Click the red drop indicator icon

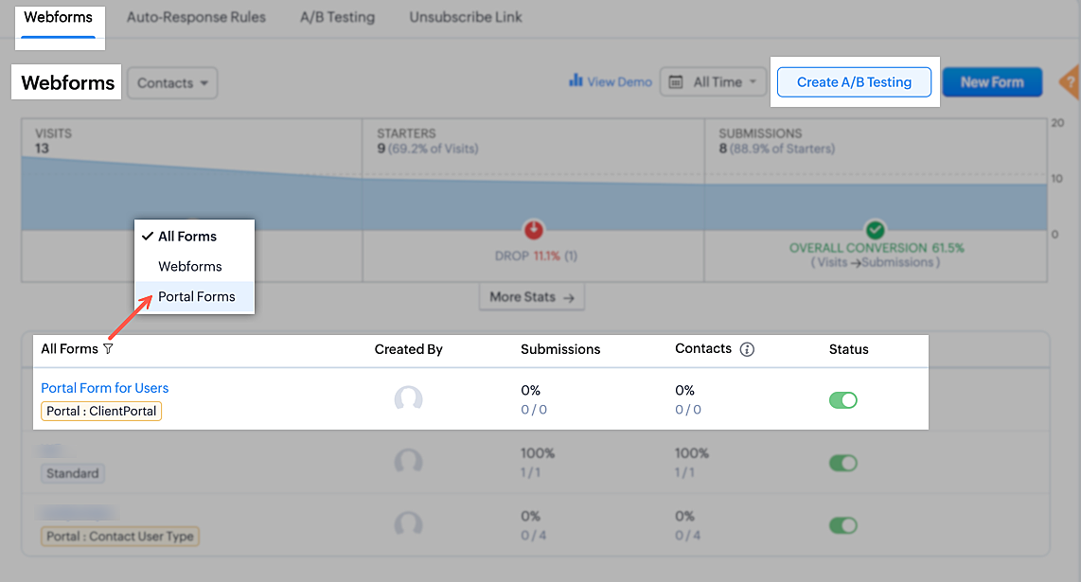534,230
